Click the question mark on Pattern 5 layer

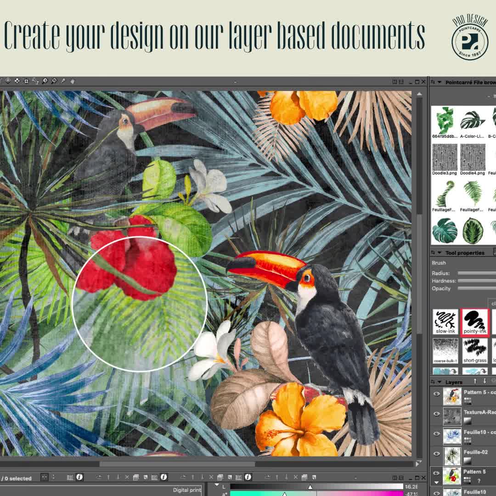click(479, 481)
